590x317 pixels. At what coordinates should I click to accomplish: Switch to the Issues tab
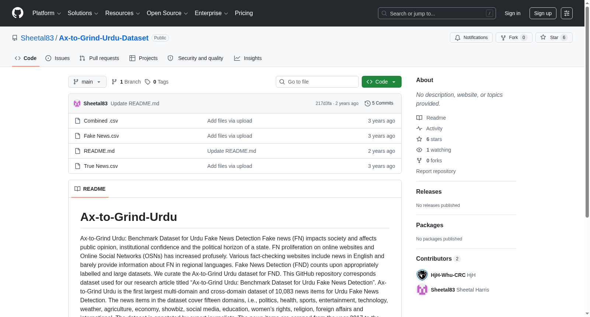[58, 58]
